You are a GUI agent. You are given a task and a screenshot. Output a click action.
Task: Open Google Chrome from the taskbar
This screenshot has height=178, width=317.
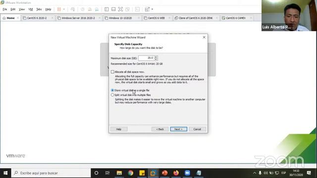click(x=131, y=173)
